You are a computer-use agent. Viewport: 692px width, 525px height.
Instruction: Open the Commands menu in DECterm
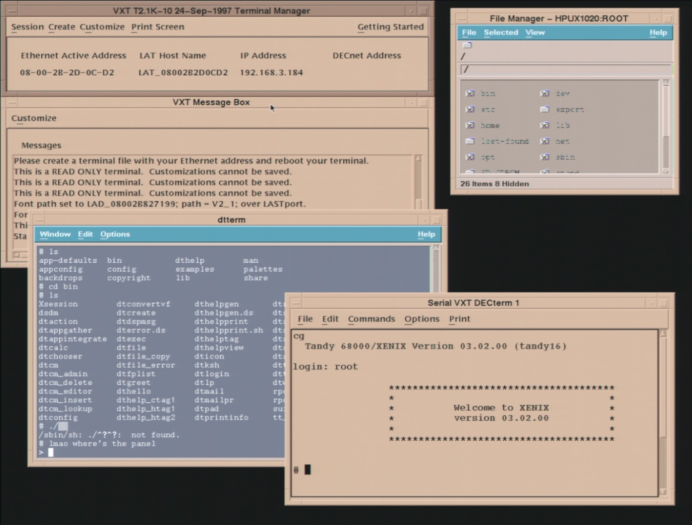point(372,319)
